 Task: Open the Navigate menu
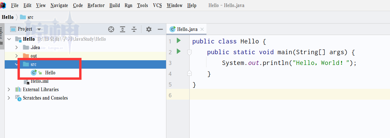(x=59, y=5)
